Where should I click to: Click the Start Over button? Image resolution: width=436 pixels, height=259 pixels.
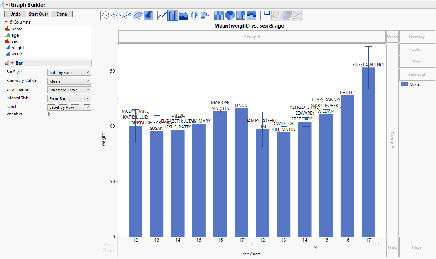(x=38, y=14)
